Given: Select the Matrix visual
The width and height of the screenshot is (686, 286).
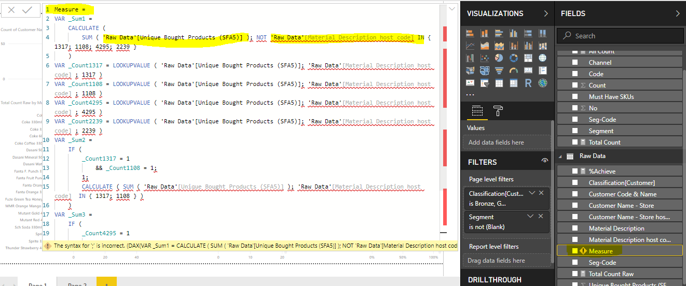Looking at the screenshot, I should pyautogui.click(x=514, y=83).
